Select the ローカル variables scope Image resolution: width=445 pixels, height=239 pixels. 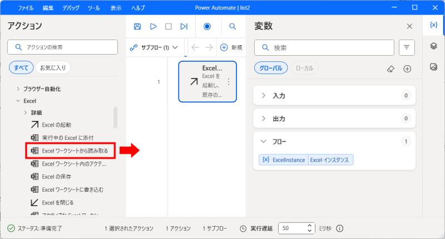304,68
